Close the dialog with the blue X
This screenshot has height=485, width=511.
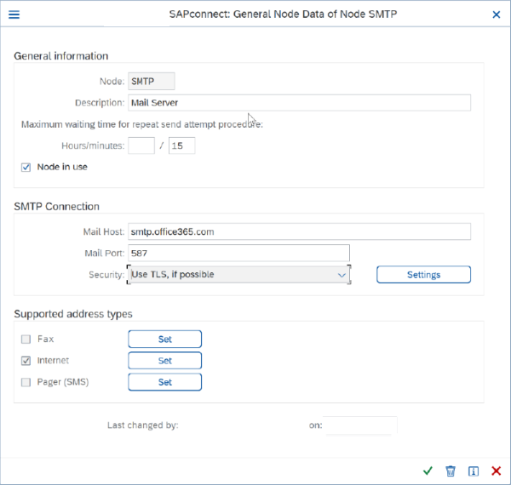[x=496, y=14]
